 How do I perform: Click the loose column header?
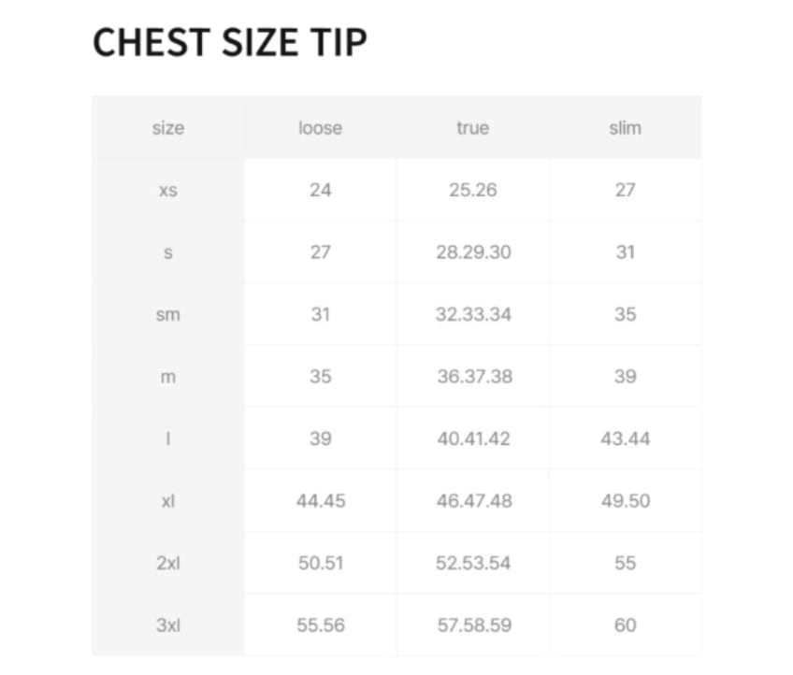click(x=320, y=128)
